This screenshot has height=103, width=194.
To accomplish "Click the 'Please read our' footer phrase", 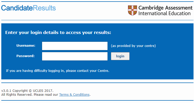I will (x=46, y=95).
